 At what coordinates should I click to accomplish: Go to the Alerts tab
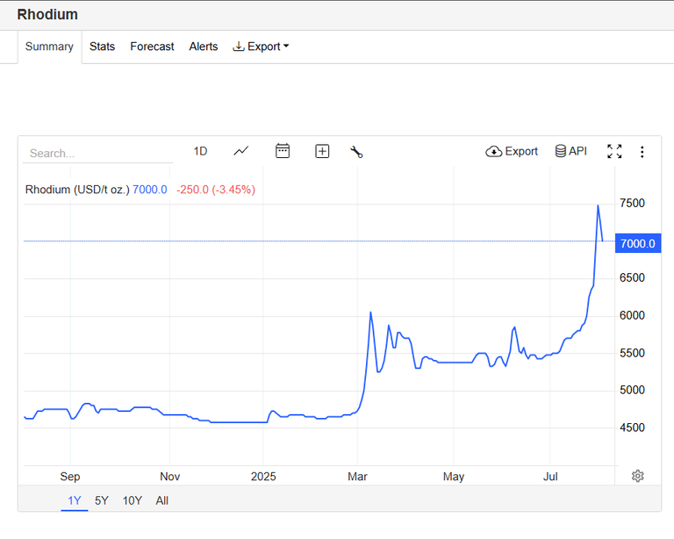click(x=204, y=47)
